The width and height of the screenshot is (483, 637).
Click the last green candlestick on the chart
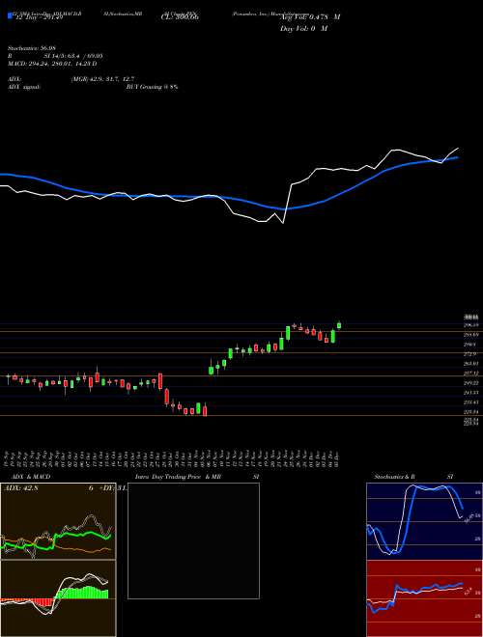pos(339,325)
